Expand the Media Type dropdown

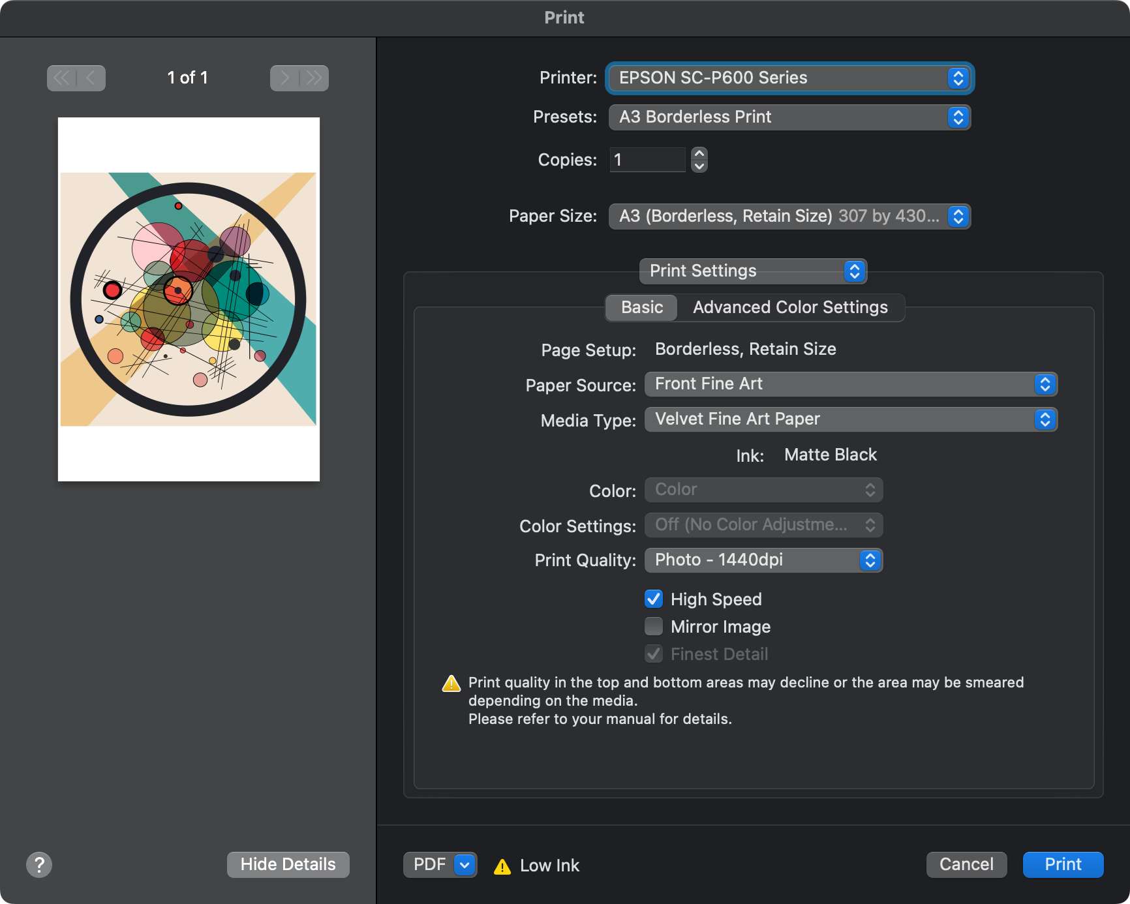click(x=850, y=419)
